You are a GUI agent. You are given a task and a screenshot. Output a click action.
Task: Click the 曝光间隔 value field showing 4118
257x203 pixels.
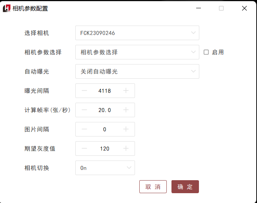pyautogui.click(x=105, y=91)
